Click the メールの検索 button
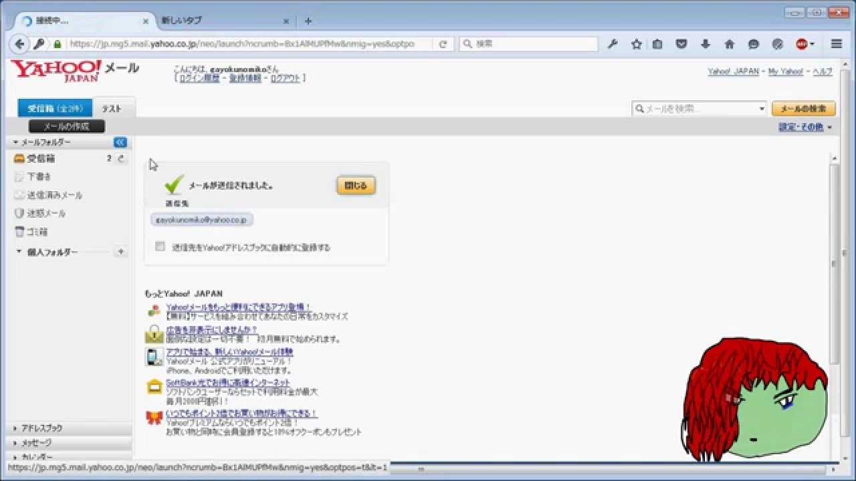 point(803,109)
